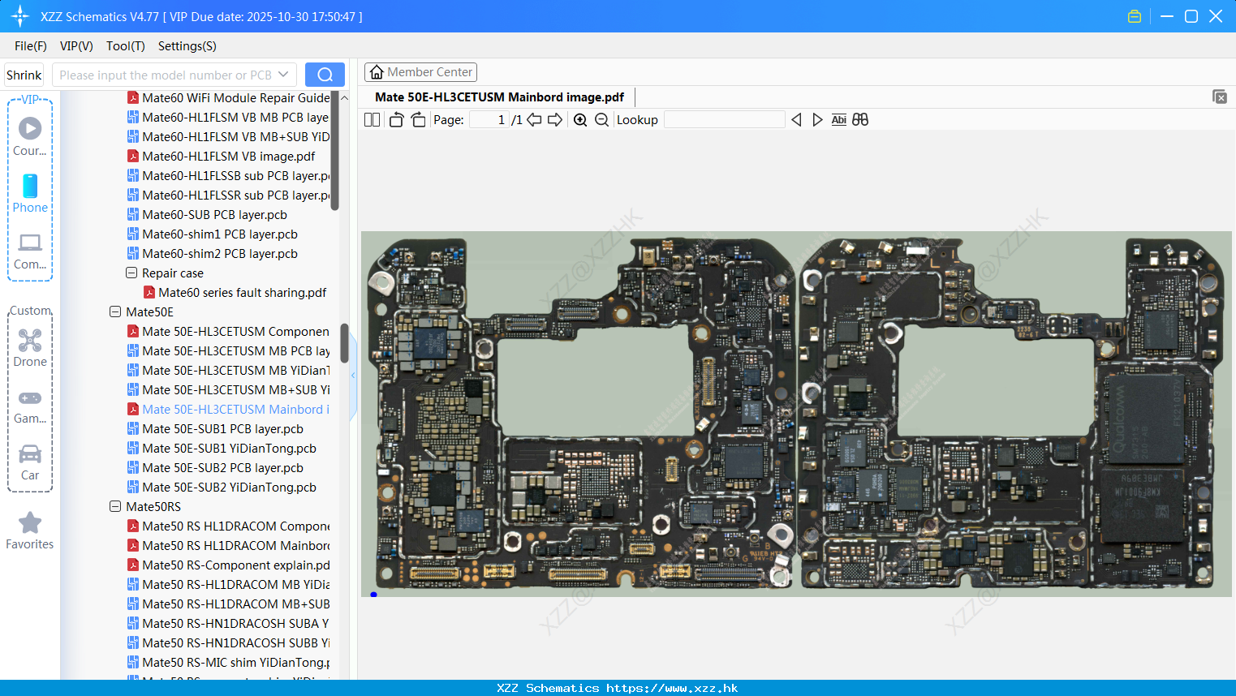Screen dimensions: 1236x696
Task: Open the VIP(V) menu
Action: (x=76, y=46)
